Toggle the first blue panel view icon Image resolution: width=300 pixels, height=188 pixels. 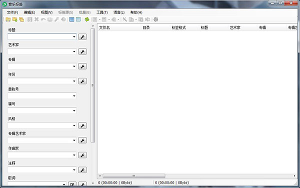point(71,19)
